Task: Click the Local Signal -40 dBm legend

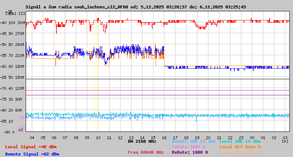Action: 31,147
